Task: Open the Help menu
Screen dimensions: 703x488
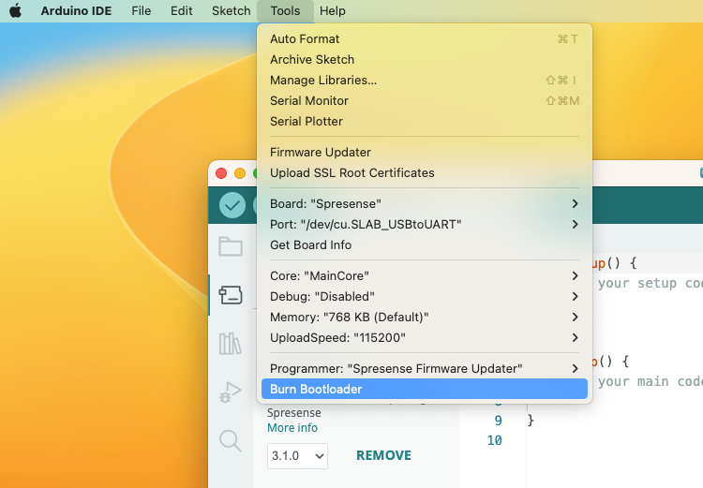Action: (x=332, y=10)
